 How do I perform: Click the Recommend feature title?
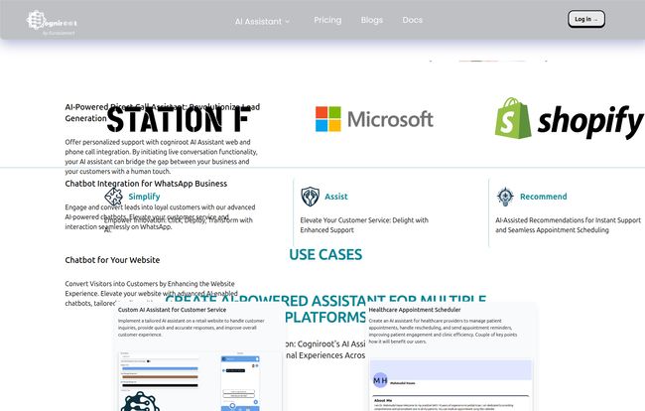pyautogui.click(x=543, y=197)
